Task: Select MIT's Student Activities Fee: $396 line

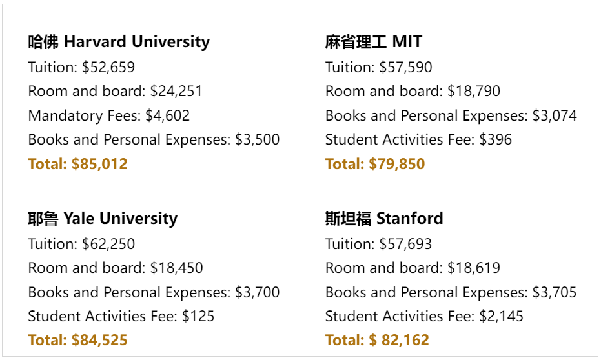Action: click(418, 140)
